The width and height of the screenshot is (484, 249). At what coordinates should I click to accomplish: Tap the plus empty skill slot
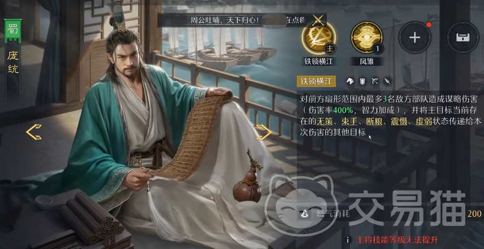point(415,37)
